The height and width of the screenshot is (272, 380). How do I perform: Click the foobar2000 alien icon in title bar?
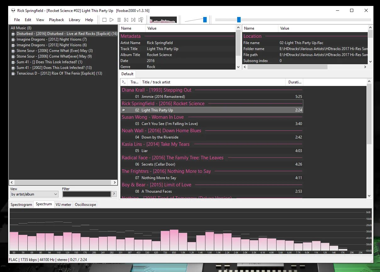13,10
